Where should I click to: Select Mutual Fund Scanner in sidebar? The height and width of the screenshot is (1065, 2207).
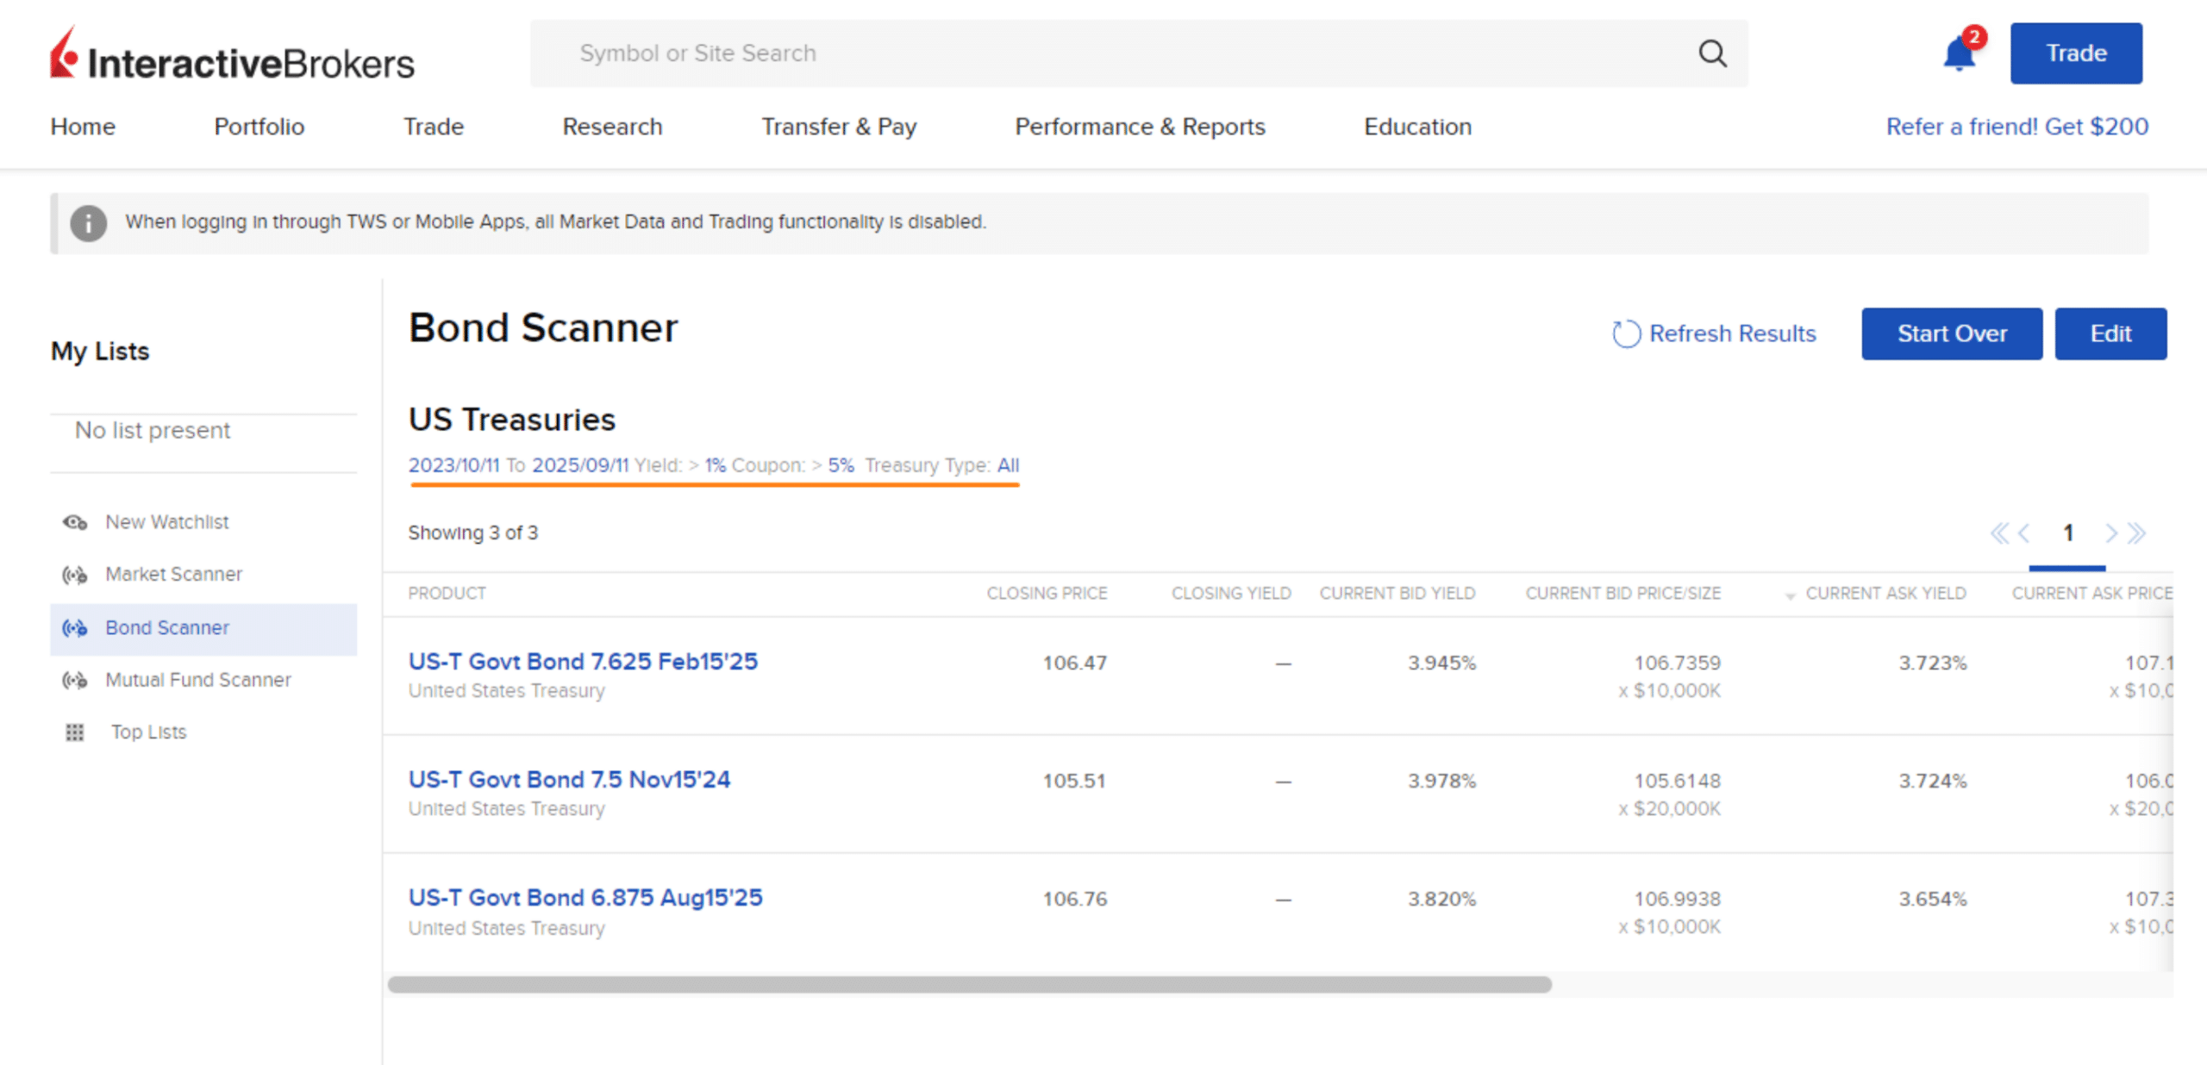tap(198, 681)
